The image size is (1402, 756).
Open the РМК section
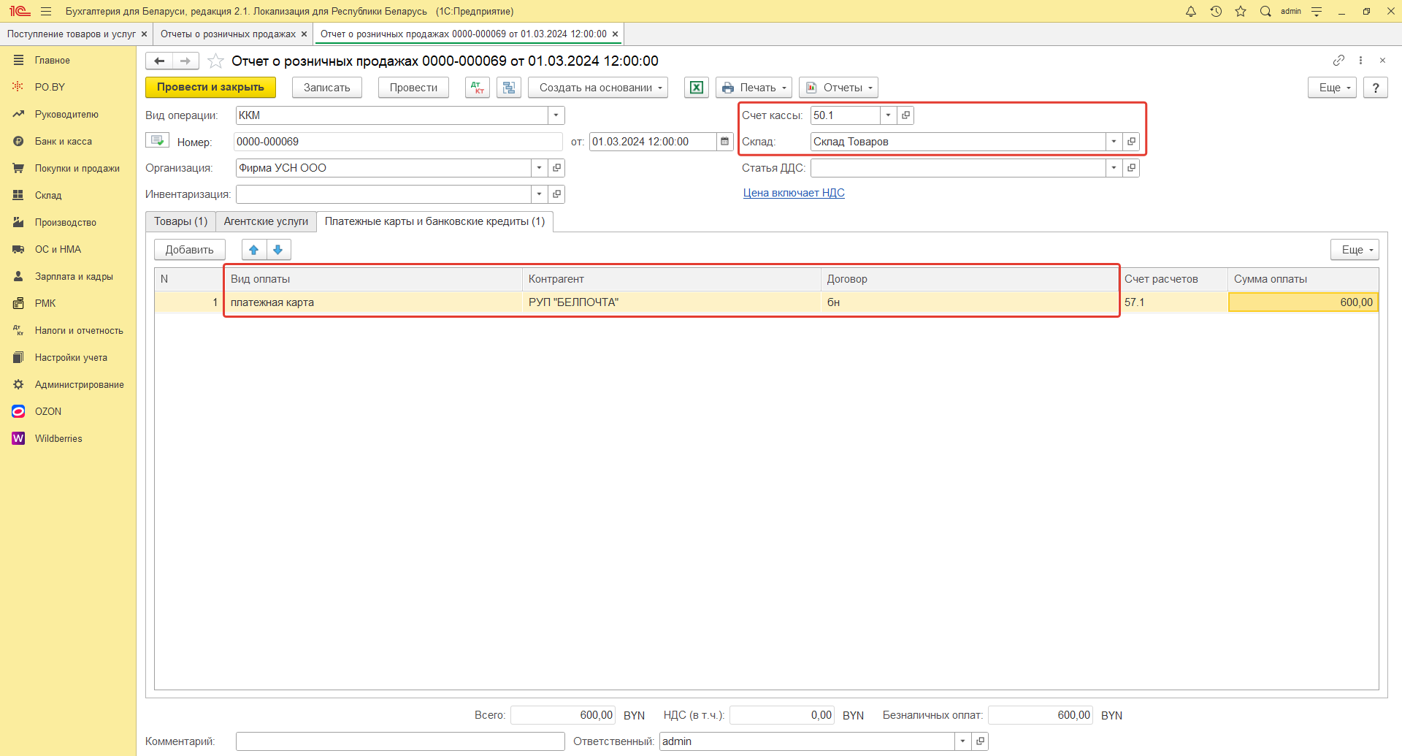[x=45, y=303]
